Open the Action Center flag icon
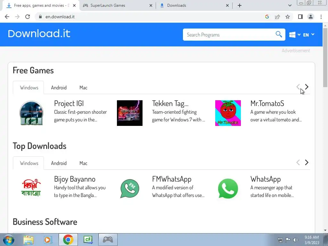 (x=288, y=240)
